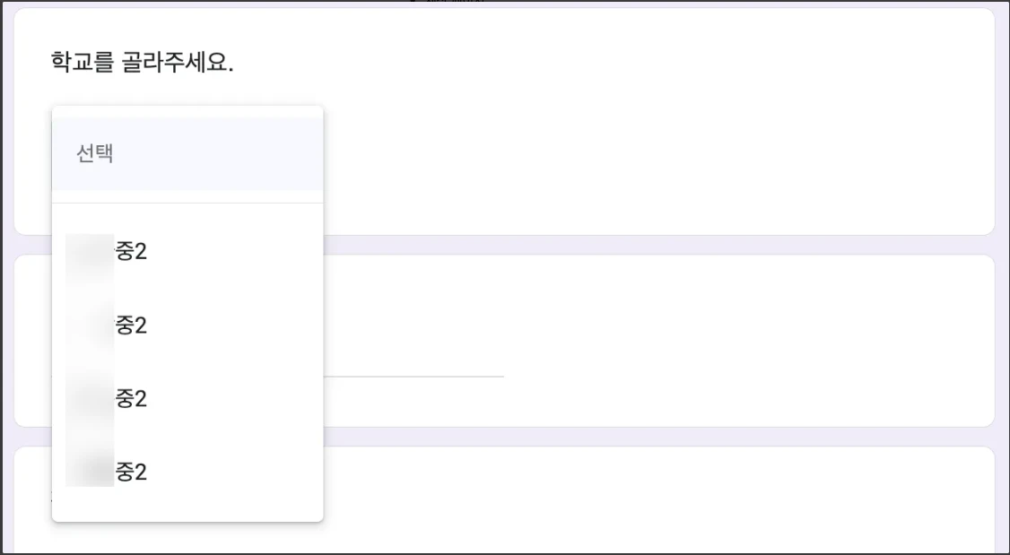Choose the first 중2 school option
This screenshot has height=555, width=1010.
pyautogui.click(x=131, y=252)
